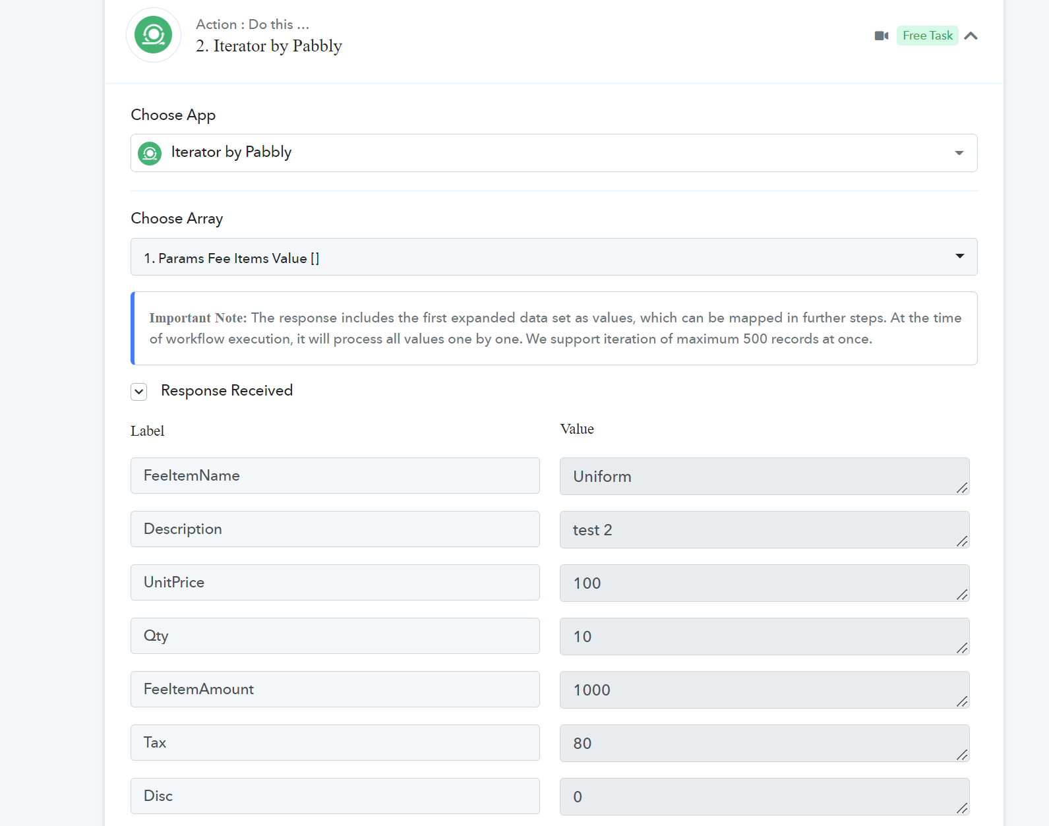
Task: Click the UnitPrice value field showing 100
Action: (x=765, y=583)
